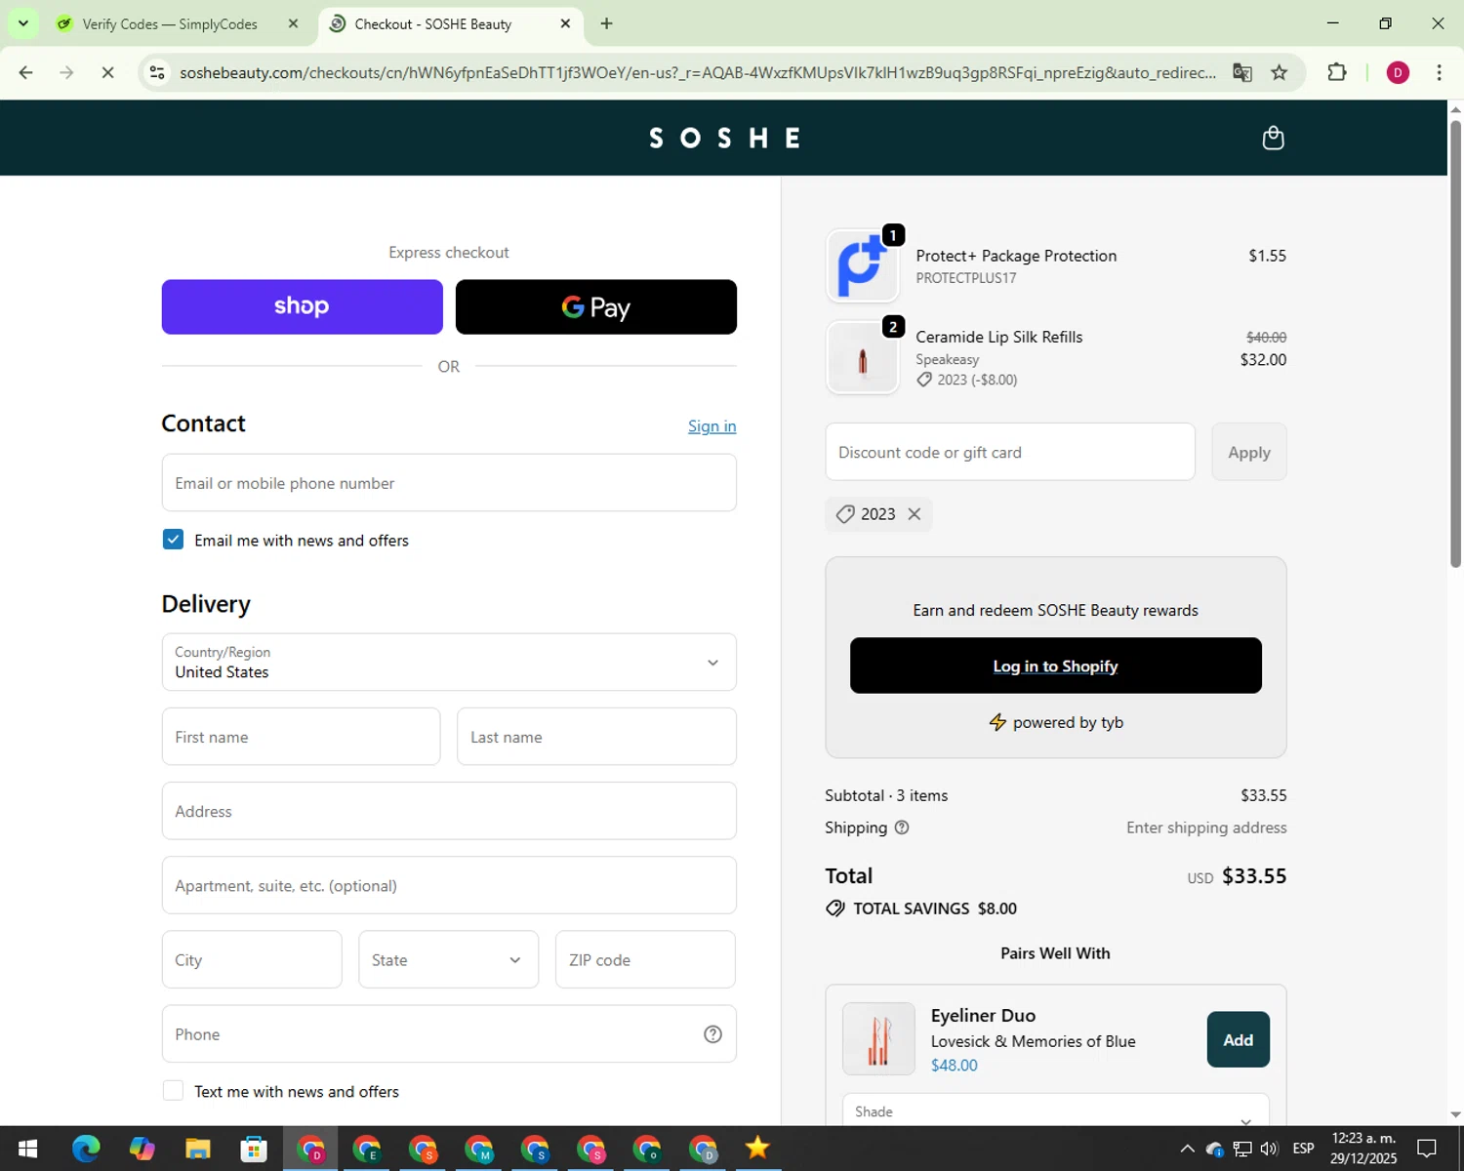The height and width of the screenshot is (1171, 1464).
Task: Show hidden system tray icons
Action: point(1187,1149)
